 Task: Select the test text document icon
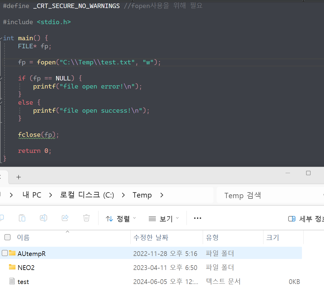[x=12, y=281]
